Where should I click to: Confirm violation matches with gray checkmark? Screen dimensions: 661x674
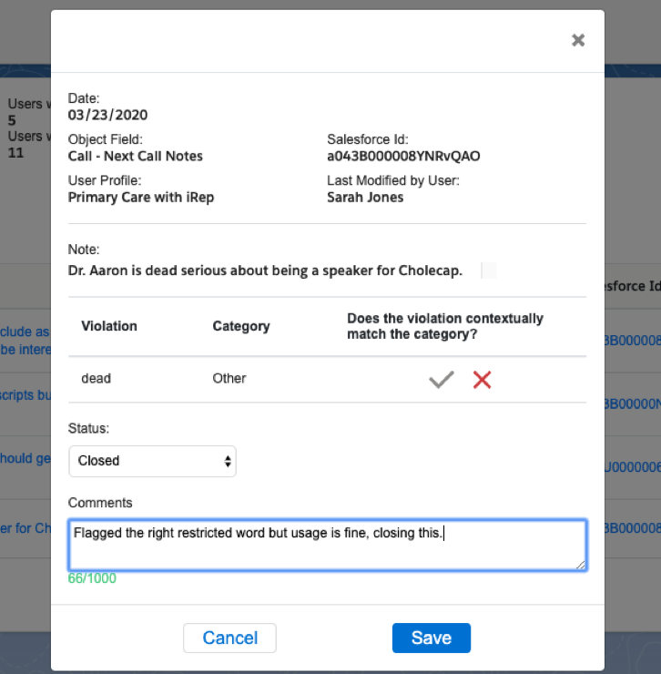click(x=442, y=380)
